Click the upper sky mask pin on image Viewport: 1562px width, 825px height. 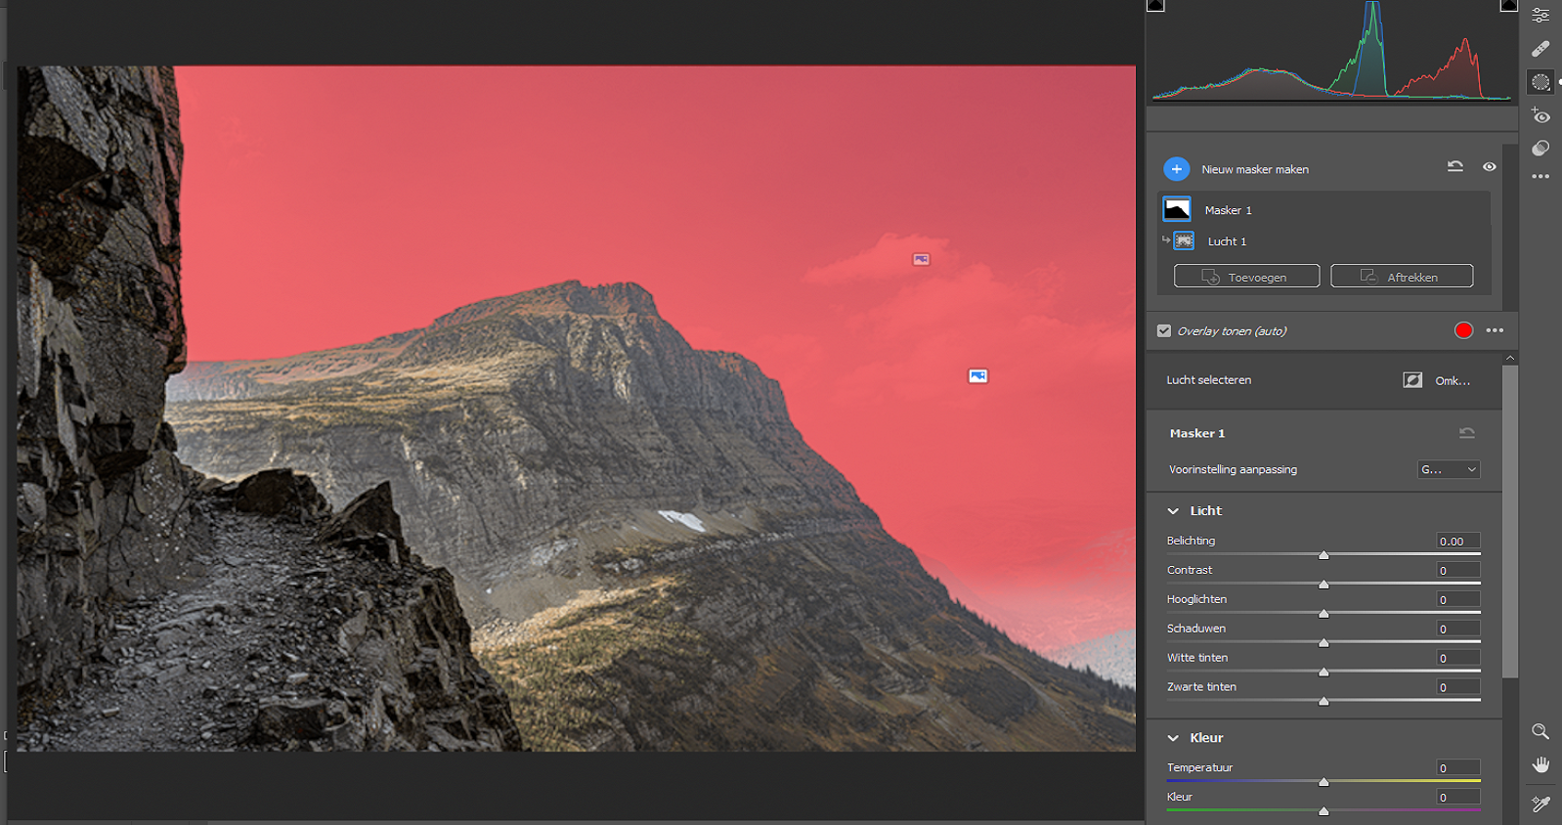tap(921, 259)
